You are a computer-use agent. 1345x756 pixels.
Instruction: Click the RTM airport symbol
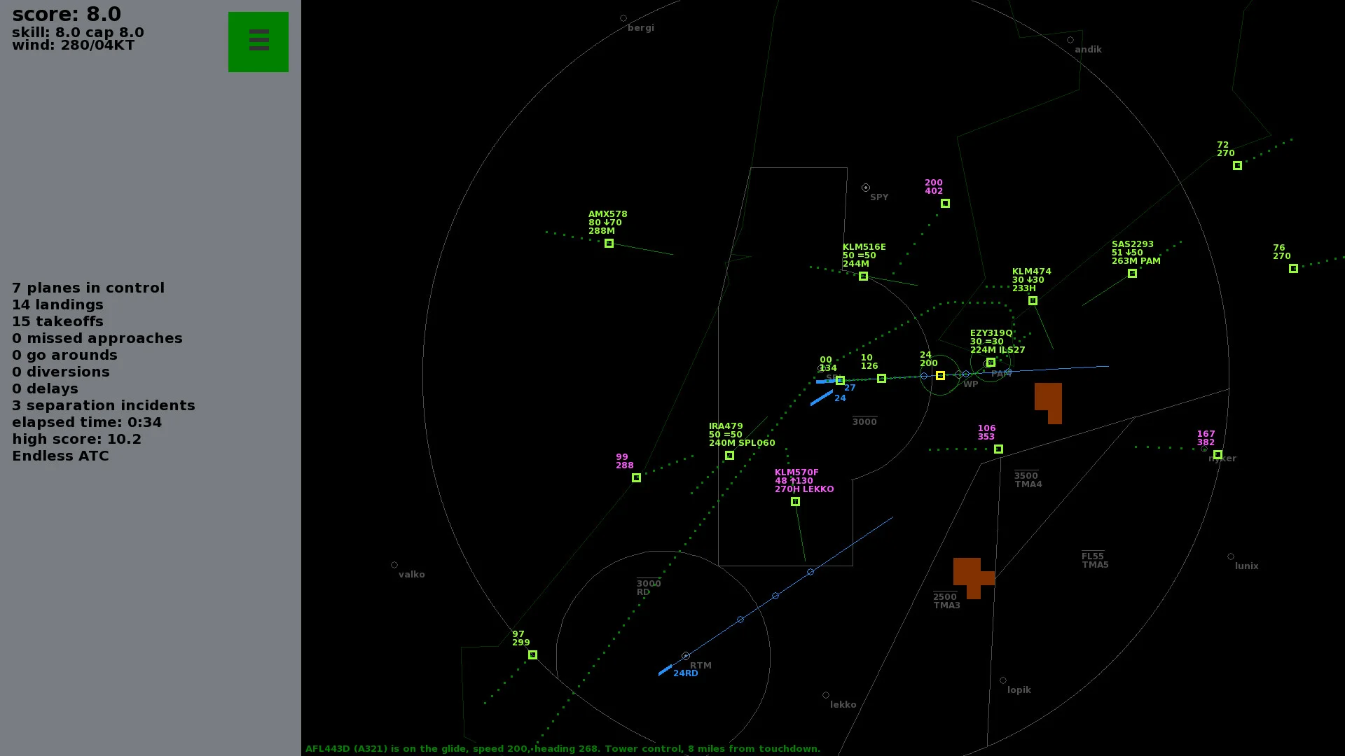[x=685, y=655]
